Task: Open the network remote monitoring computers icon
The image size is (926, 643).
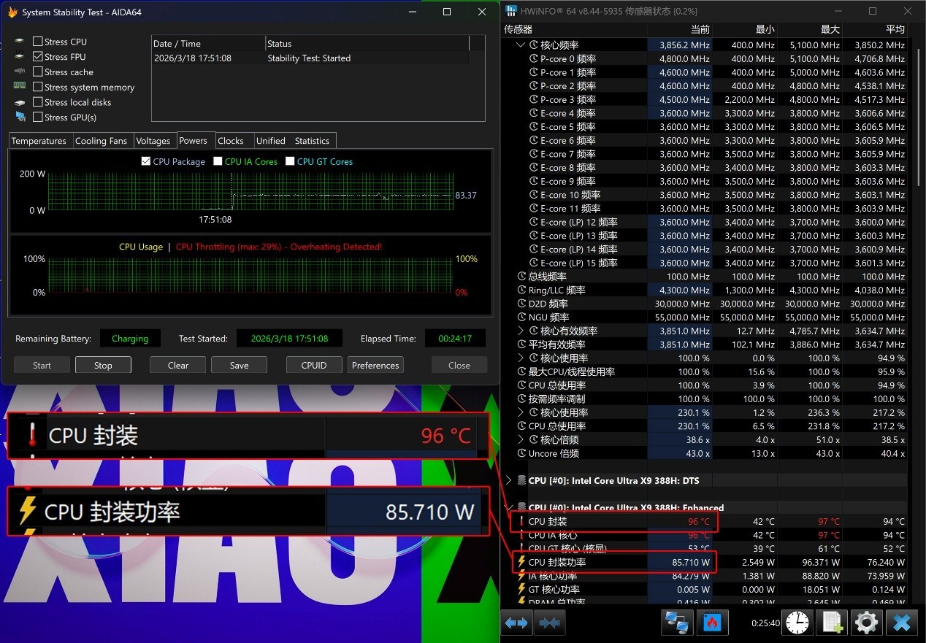Action: [x=676, y=623]
